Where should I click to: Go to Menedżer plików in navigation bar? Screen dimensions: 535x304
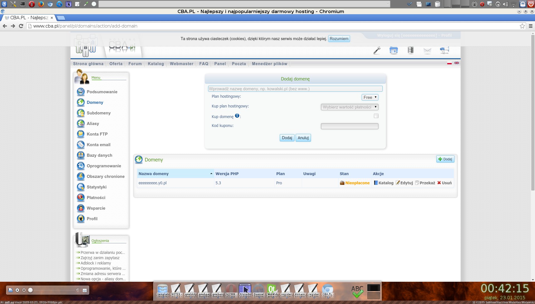click(269, 64)
